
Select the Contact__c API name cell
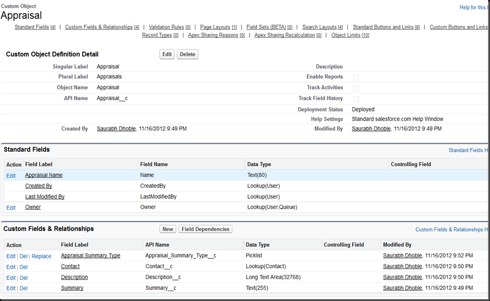tap(159, 266)
